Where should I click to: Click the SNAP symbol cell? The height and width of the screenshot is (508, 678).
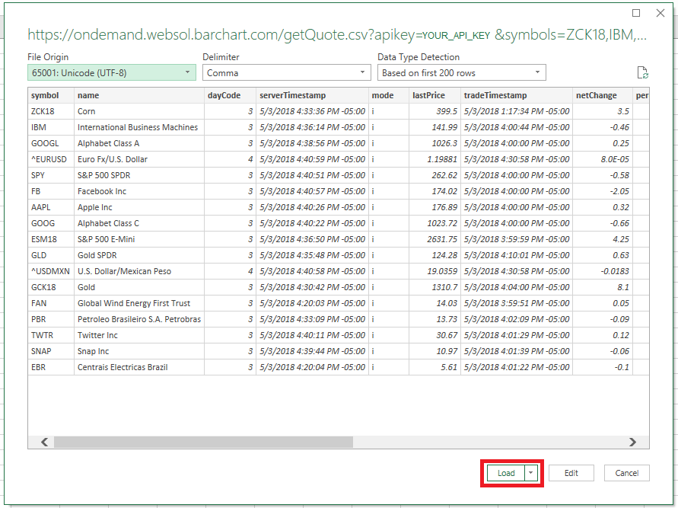[51, 351]
